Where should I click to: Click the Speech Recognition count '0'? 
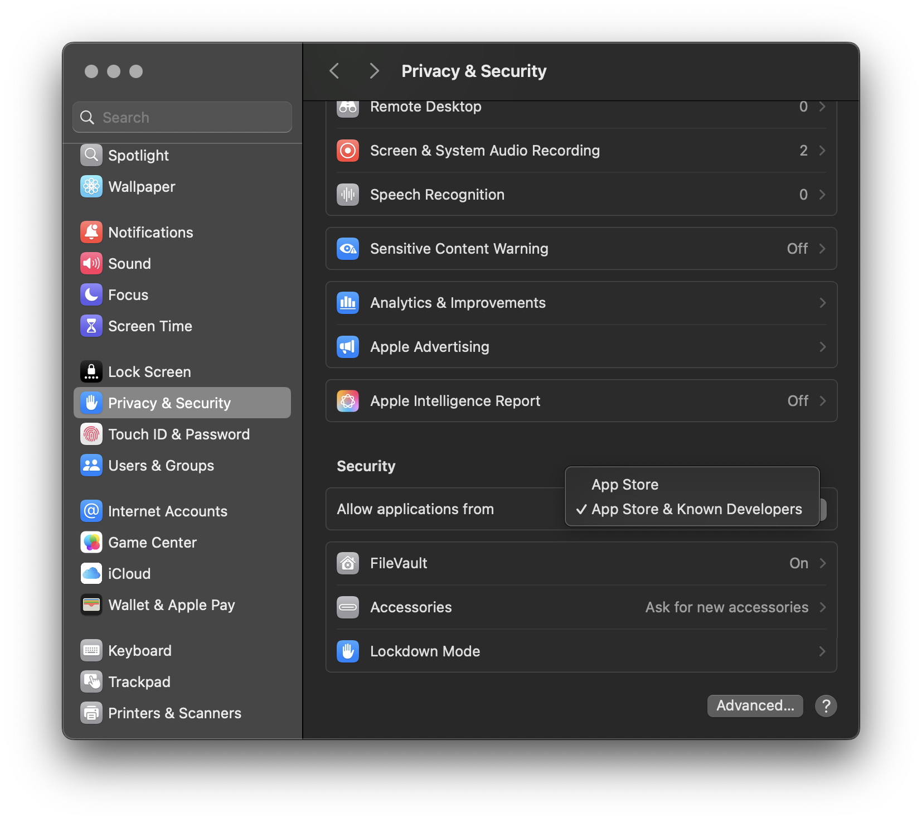tap(803, 195)
